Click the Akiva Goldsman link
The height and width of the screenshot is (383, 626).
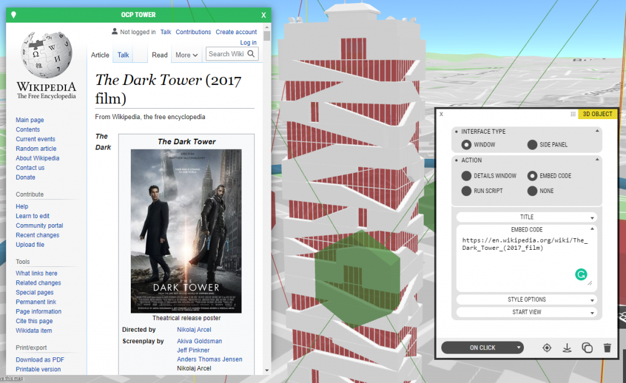[200, 341]
